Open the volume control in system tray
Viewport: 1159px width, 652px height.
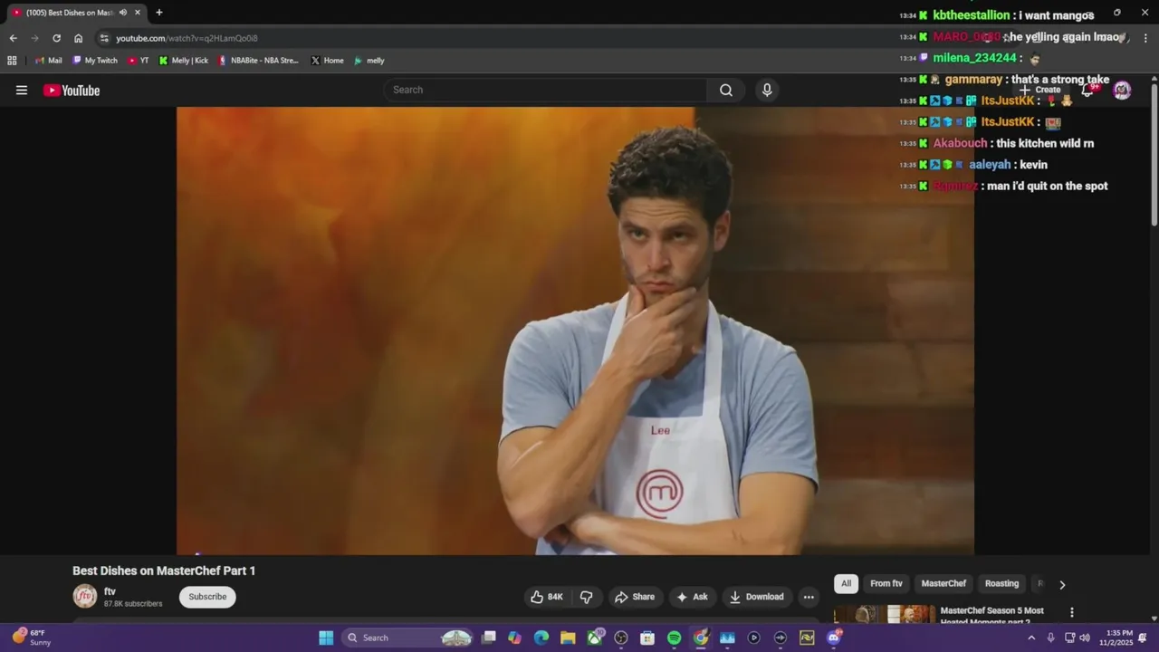[1085, 638]
